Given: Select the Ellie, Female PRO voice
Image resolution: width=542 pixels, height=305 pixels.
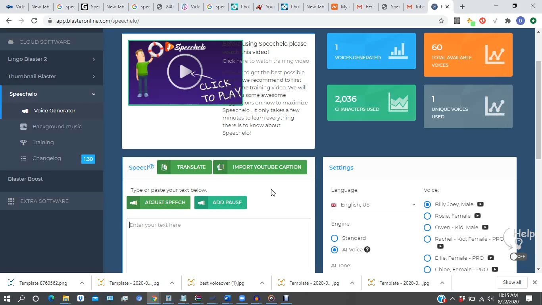Looking at the screenshot, I should [x=427, y=258].
